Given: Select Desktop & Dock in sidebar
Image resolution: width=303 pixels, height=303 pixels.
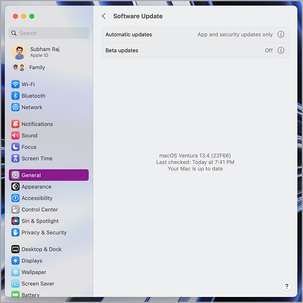Looking at the screenshot, I should coord(41,249).
